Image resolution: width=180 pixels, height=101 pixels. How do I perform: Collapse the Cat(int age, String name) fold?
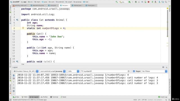[20, 48]
